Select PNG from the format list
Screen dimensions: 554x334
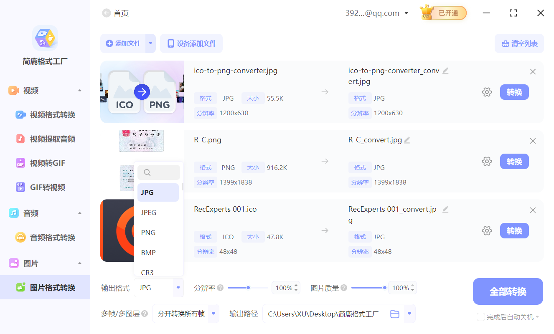pos(148,232)
